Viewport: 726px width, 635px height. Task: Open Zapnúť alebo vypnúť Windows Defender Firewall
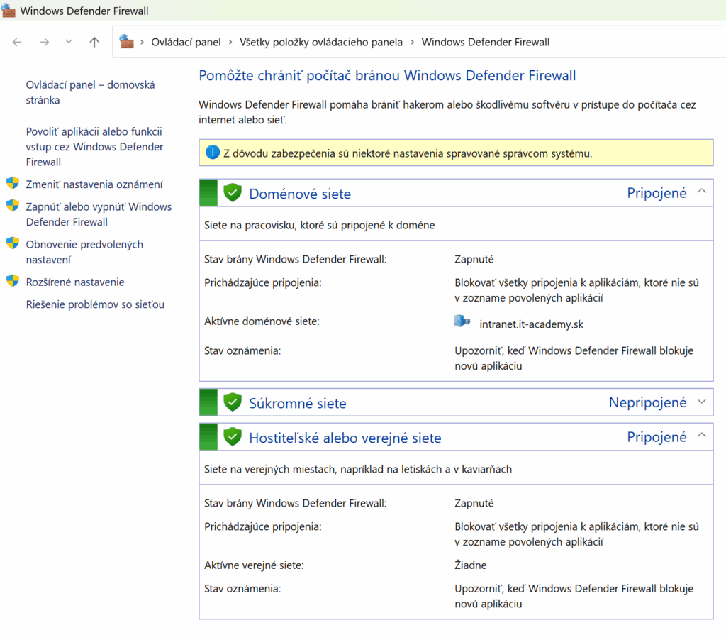(x=99, y=214)
